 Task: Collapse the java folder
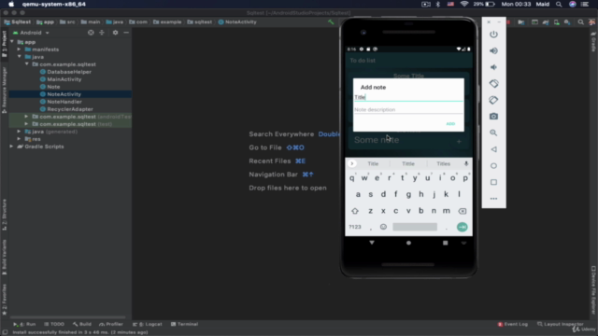click(x=19, y=57)
